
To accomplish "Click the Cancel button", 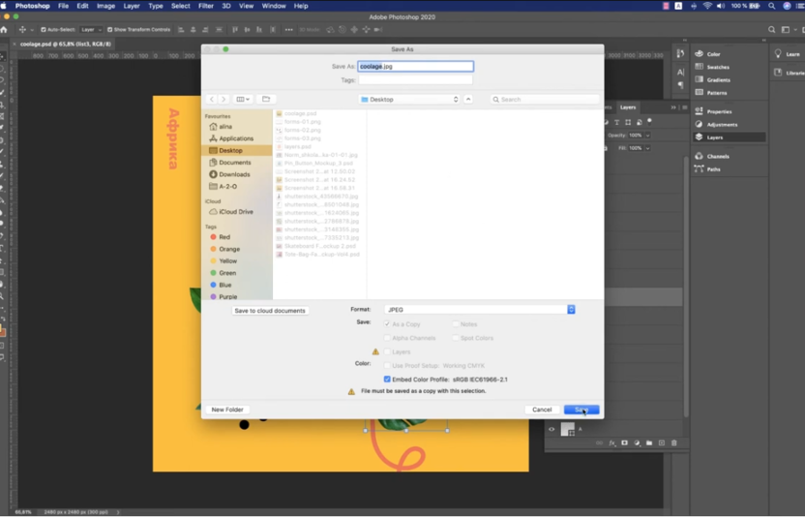I will tap(542, 410).
